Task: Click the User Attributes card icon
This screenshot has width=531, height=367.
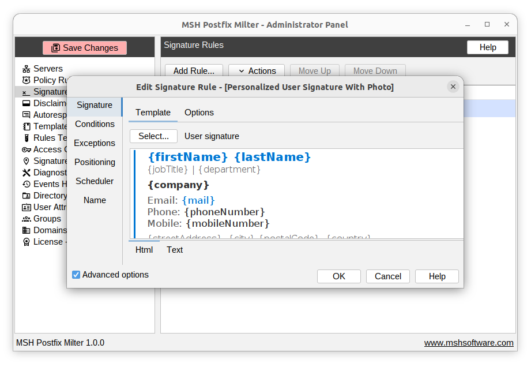Action: (x=26, y=207)
